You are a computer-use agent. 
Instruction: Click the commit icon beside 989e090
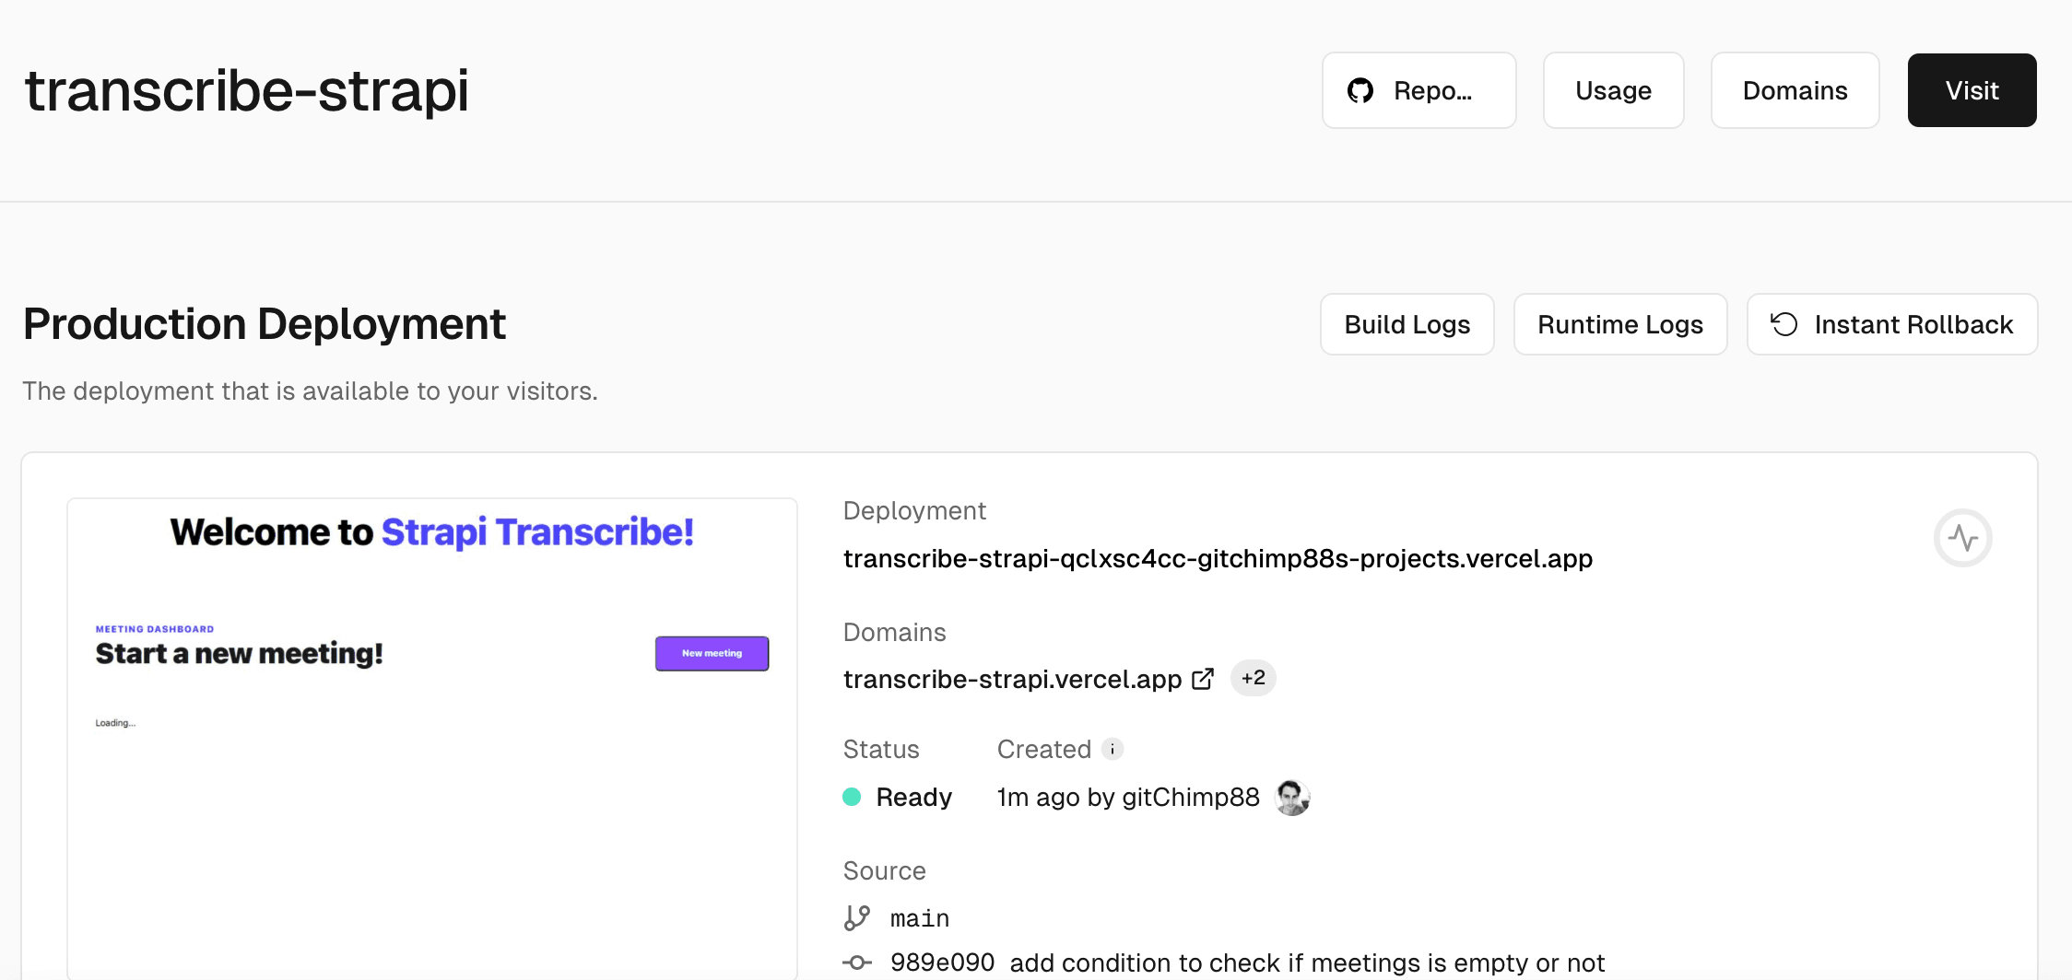tap(857, 962)
